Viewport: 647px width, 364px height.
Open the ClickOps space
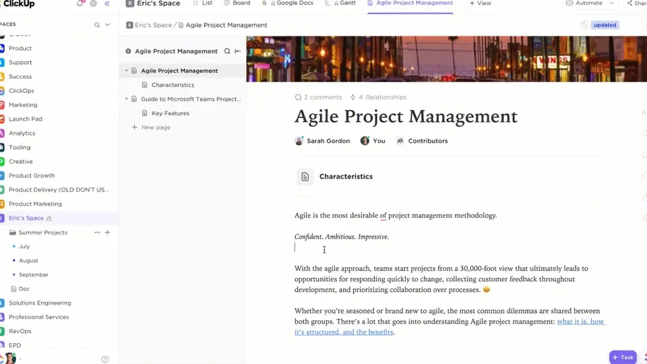[22, 90]
